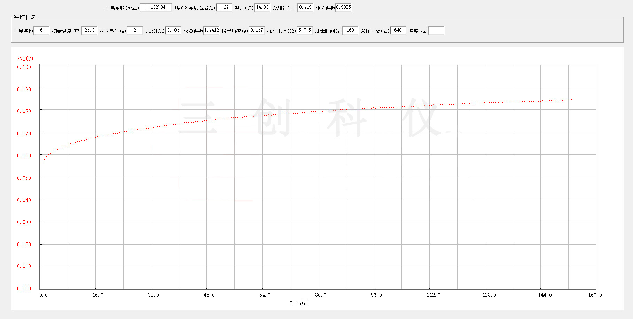Click the 相关系数 field showing 0.9985

pos(343,8)
